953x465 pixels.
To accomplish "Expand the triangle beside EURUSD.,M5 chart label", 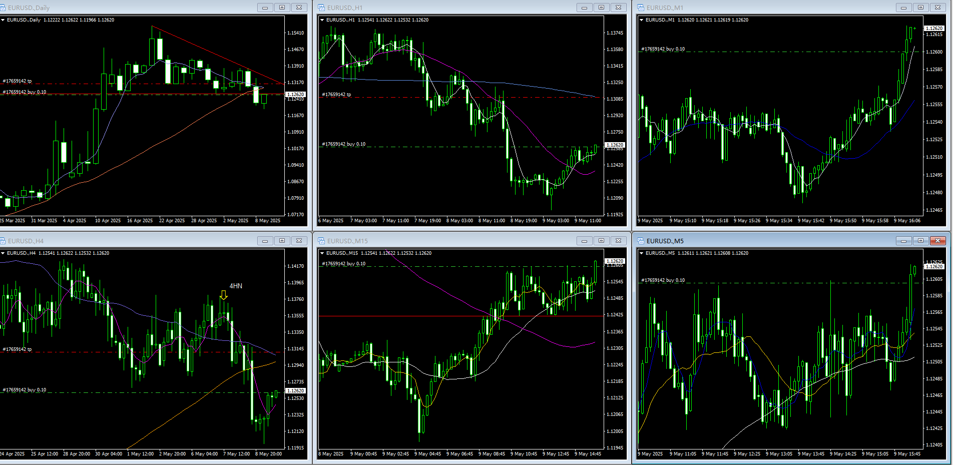I will coord(642,253).
